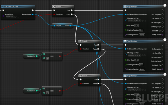
Task: Click the blue Return Value output pin
Action: (x=32, y=14)
